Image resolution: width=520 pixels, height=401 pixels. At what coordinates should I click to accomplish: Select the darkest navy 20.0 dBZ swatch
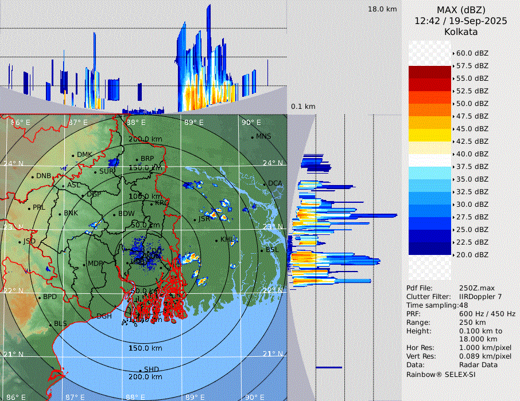430,248
